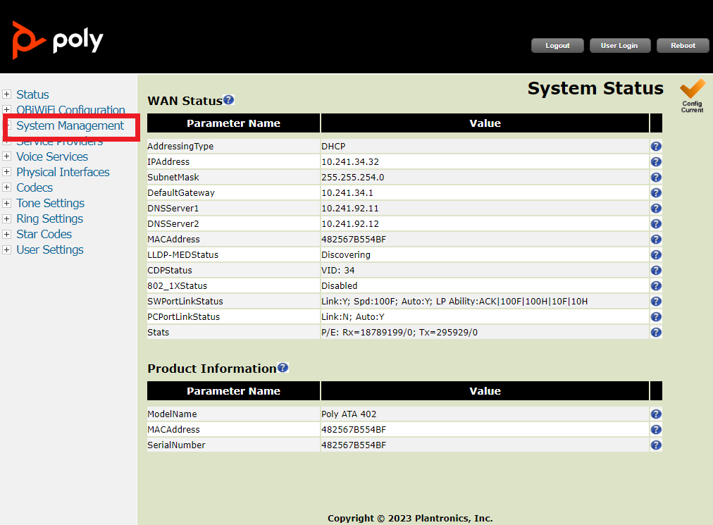Expand the Status tree node
The height and width of the screenshot is (525, 713).
click(7, 94)
